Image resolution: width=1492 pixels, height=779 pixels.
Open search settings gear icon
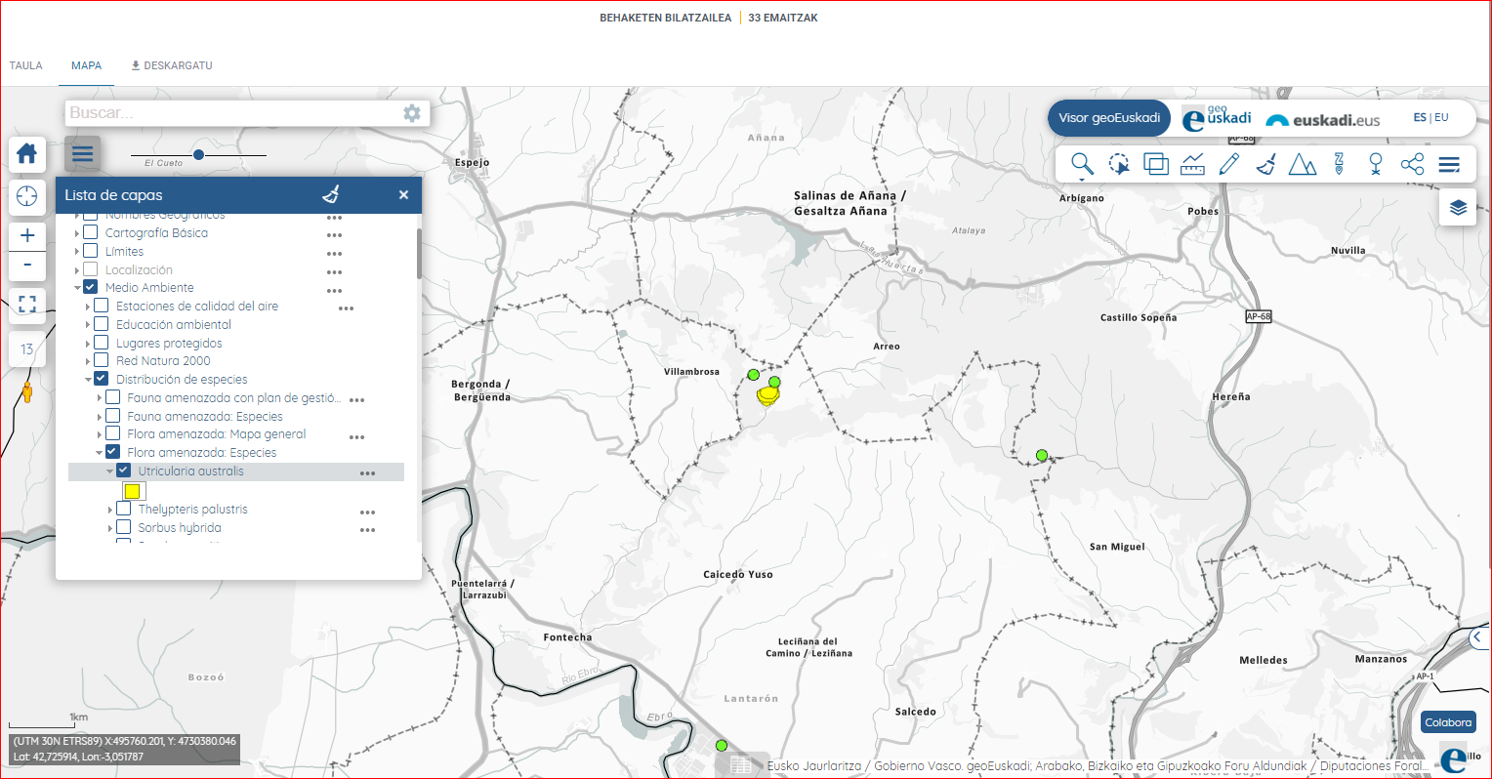click(x=412, y=113)
